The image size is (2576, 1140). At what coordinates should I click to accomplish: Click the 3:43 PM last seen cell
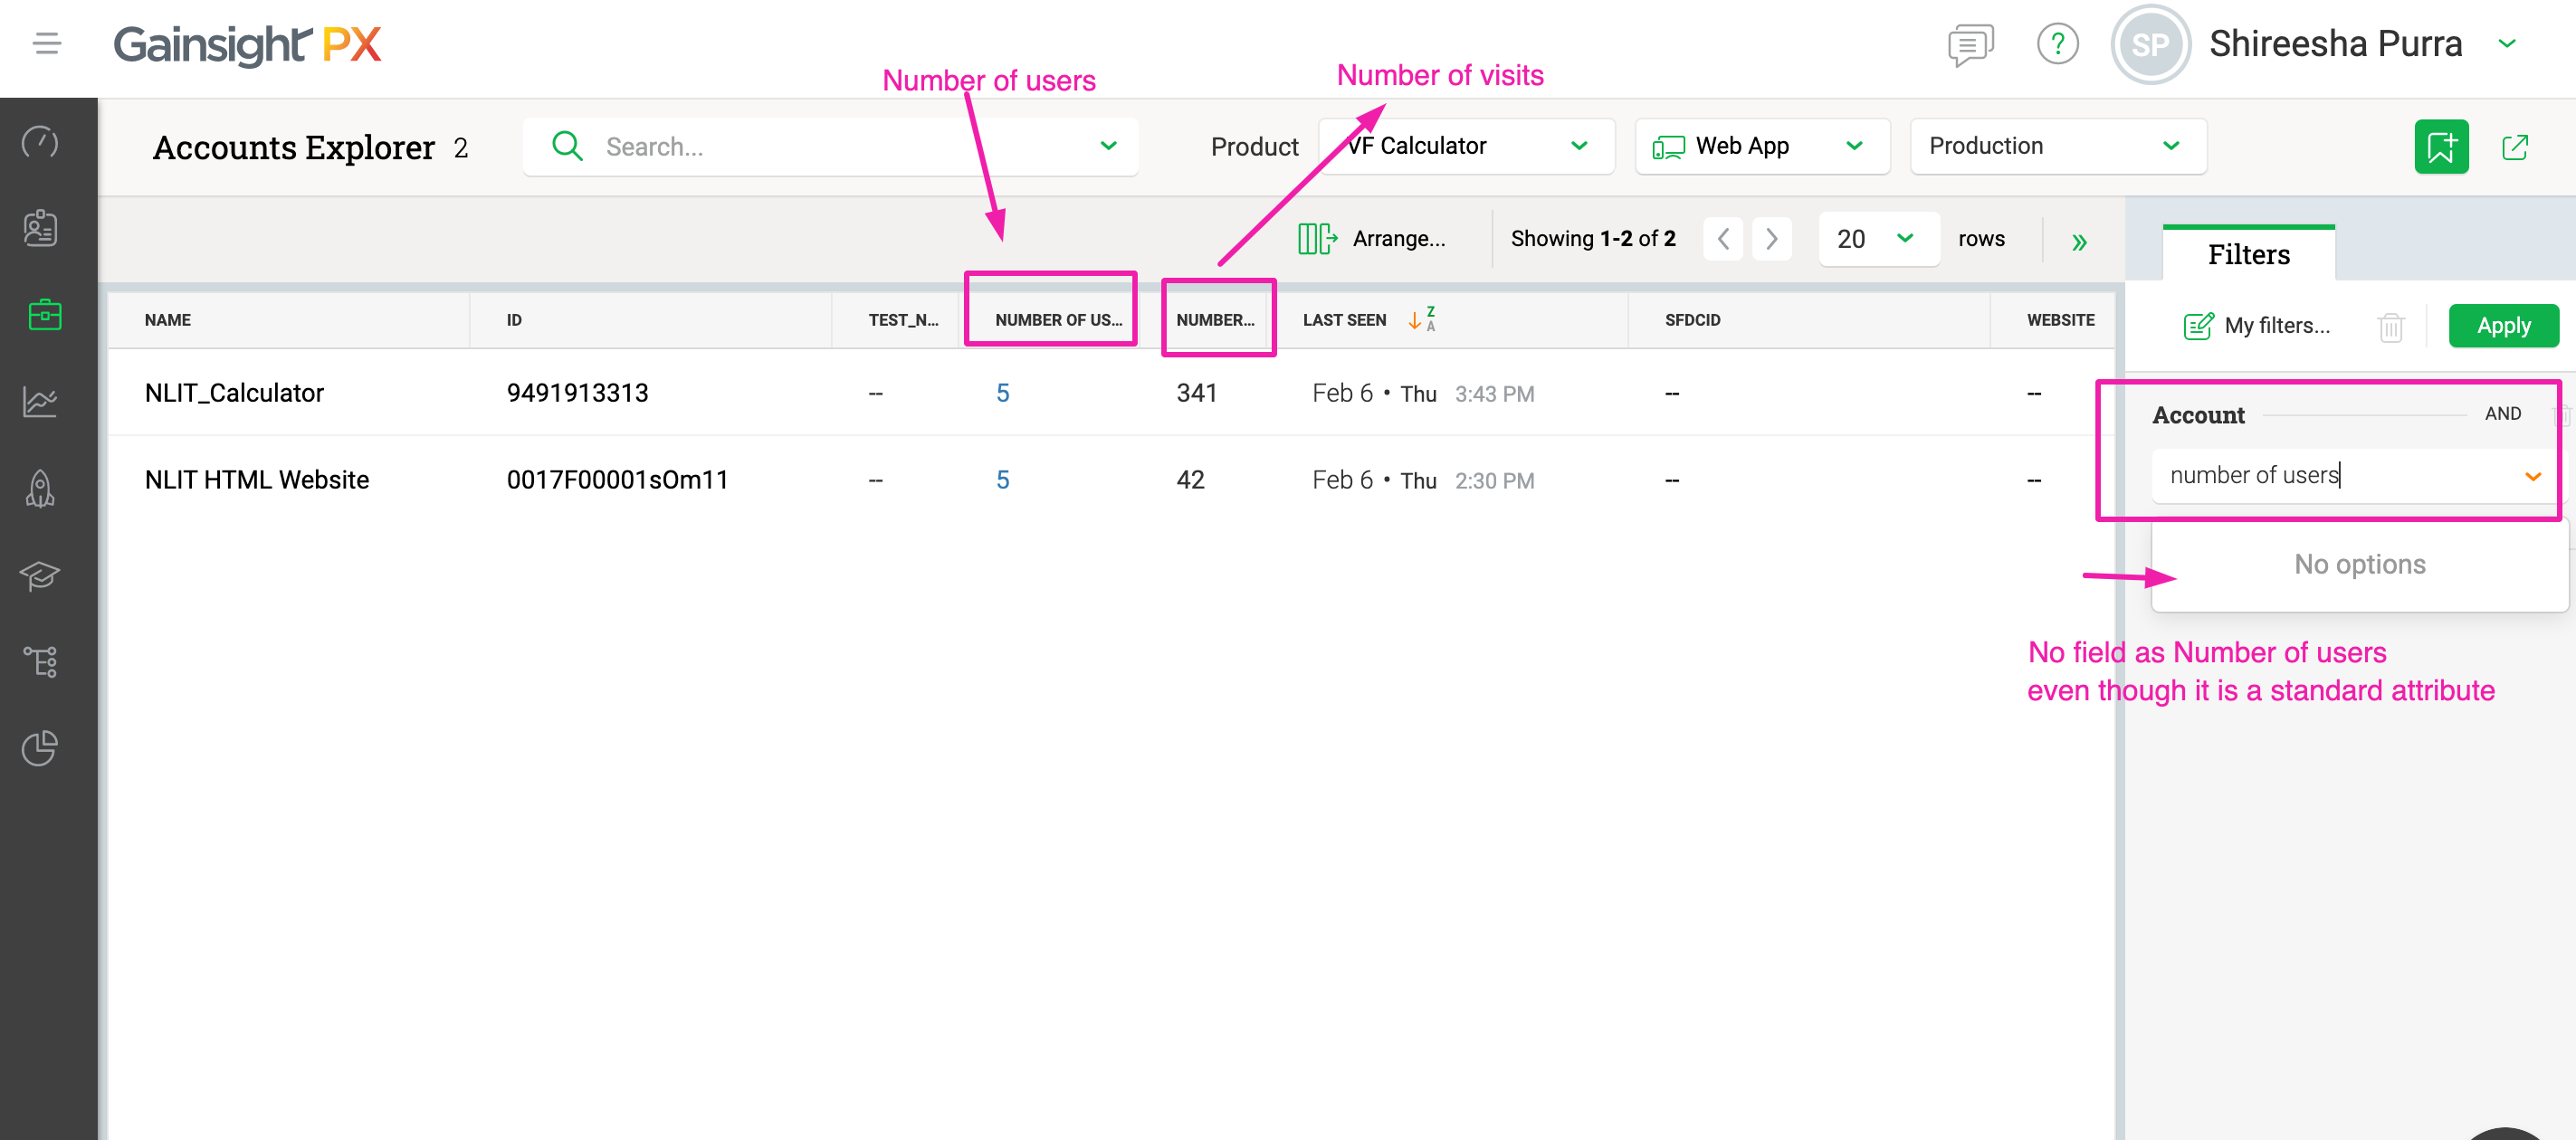click(1494, 394)
